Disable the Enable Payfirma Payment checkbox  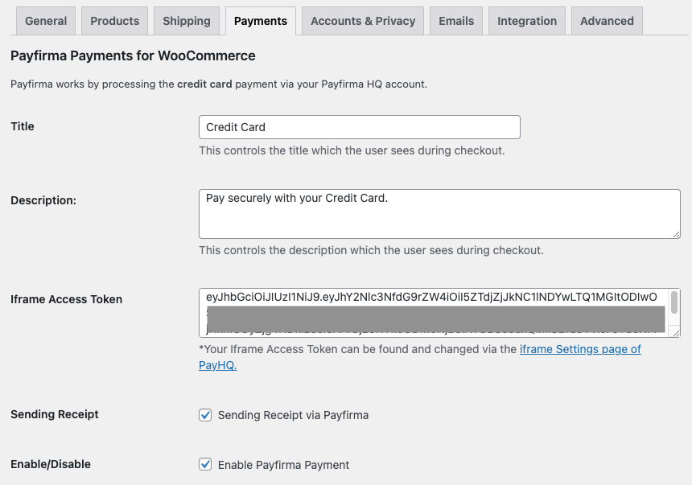(x=205, y=464)
